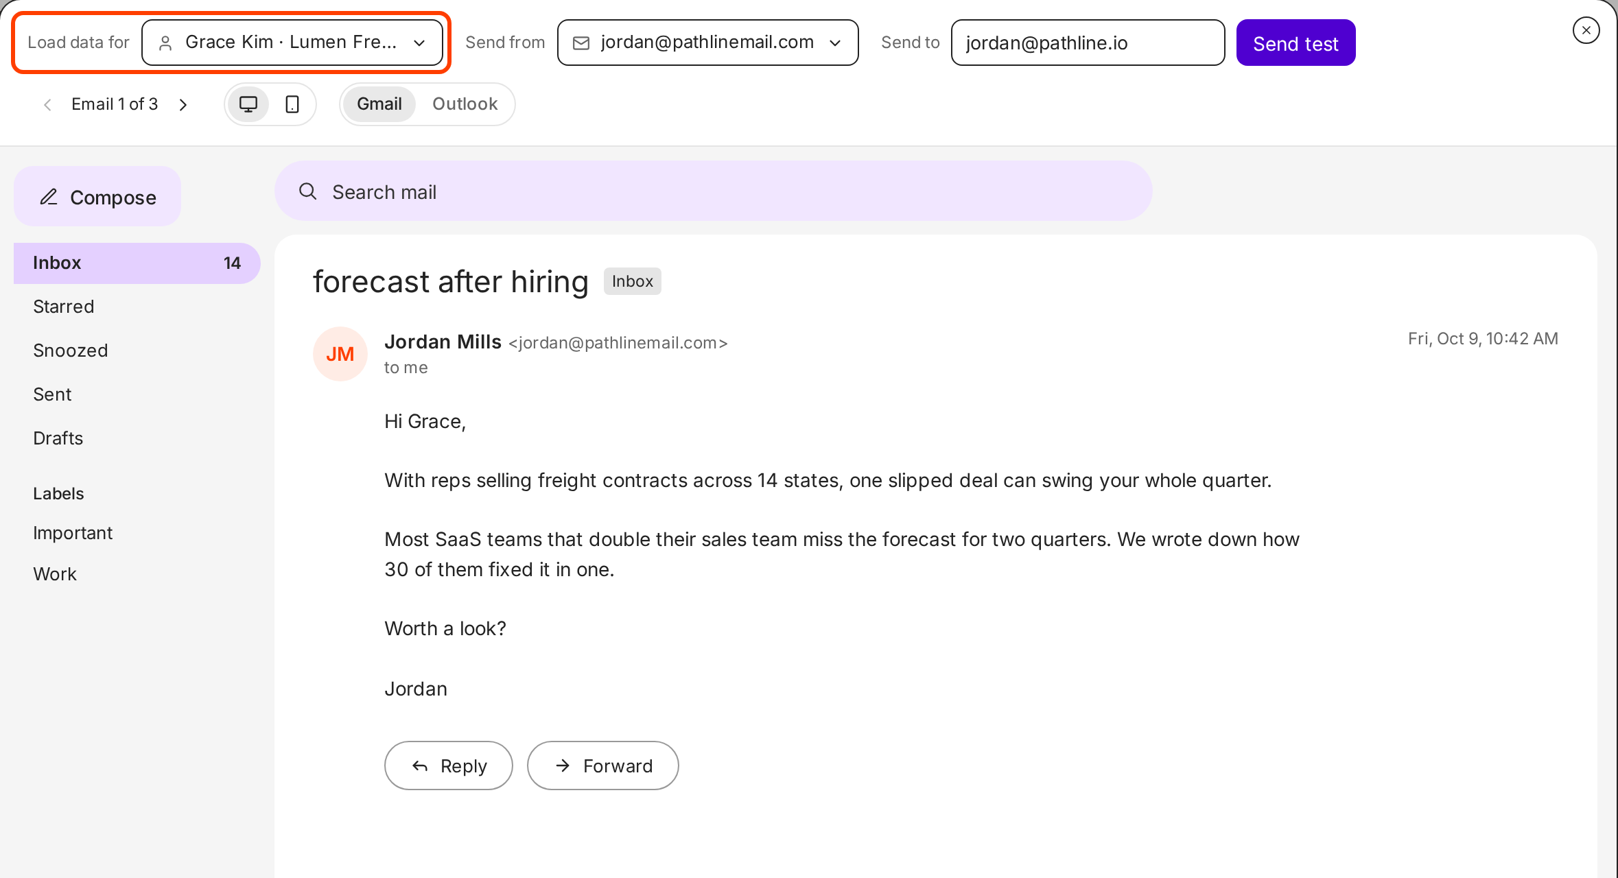The height and width of the screenshot is (878, 1618).
Task: Open the 'Send from' jordan@pathlinemail.com dropdown
Action: (707, 43)
